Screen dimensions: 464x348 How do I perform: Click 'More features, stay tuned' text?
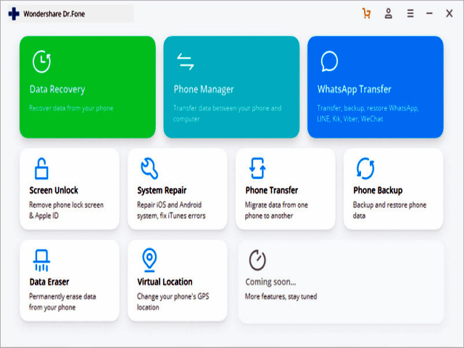click(x=281, y=297)
